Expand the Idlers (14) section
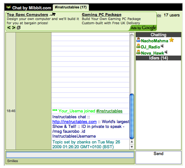The width and height of the screenshot is (185, 168). tap(158, 58)
